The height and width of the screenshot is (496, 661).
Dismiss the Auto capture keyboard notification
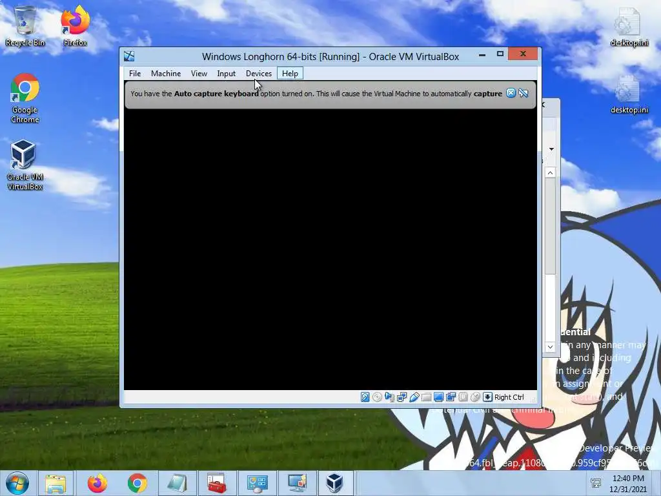click(x=511, y=93)
